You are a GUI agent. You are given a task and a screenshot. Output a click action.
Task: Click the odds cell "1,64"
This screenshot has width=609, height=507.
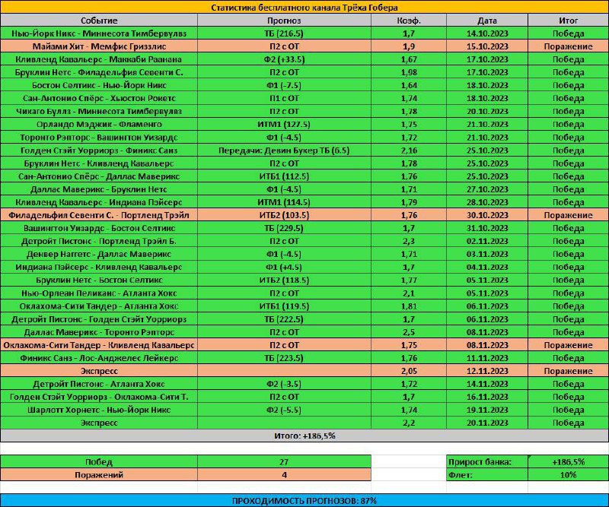coord(409,85)
